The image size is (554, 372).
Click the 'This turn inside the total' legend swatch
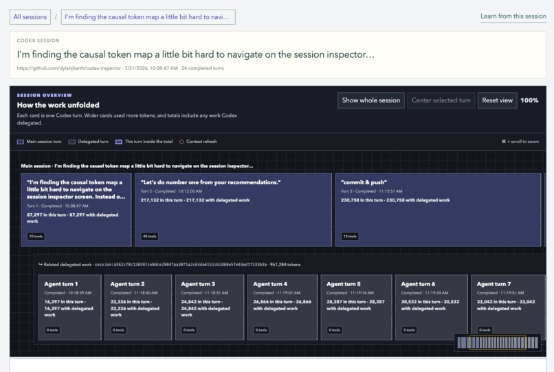[119, 142]
